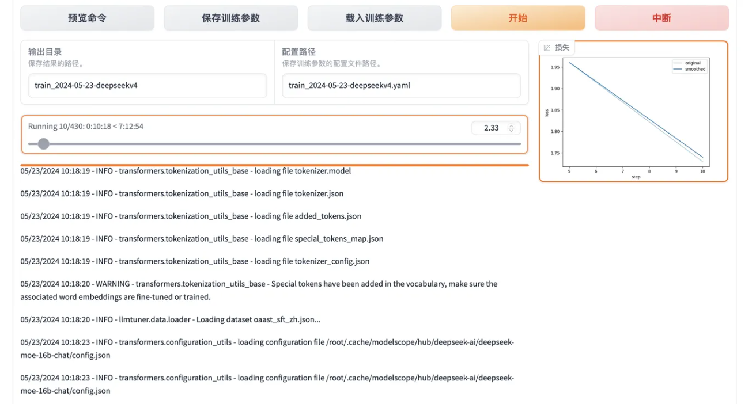Click the 载入训练参数 button
The image size is (756, 404).
[375, 18]
